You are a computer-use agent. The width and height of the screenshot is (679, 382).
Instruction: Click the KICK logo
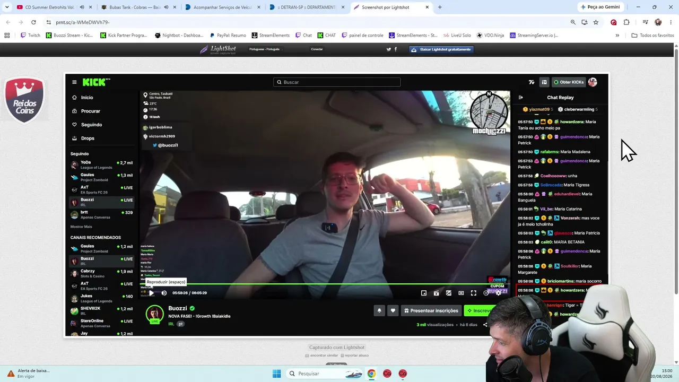click(96, 82)
